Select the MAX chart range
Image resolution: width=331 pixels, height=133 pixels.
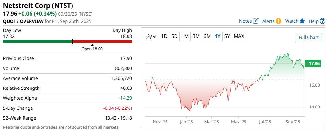coord(239,36)
